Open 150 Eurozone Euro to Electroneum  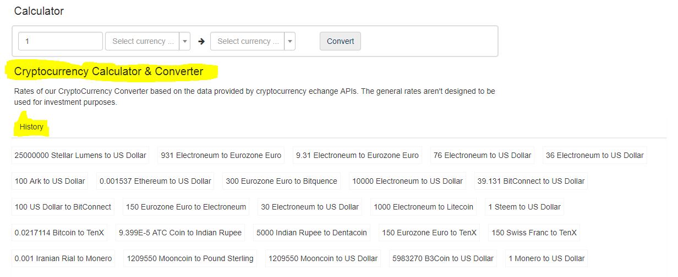pyautogui.click(x=186, y=207)
